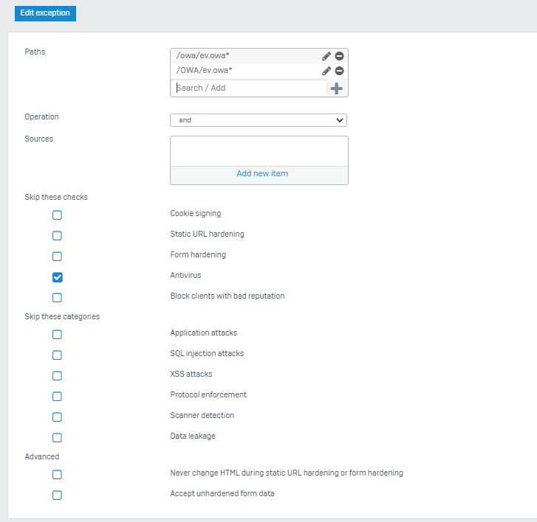This screenshot has height=522, width=537.
Task: Click into the Search / Add path field
Action: coord(249,88)
